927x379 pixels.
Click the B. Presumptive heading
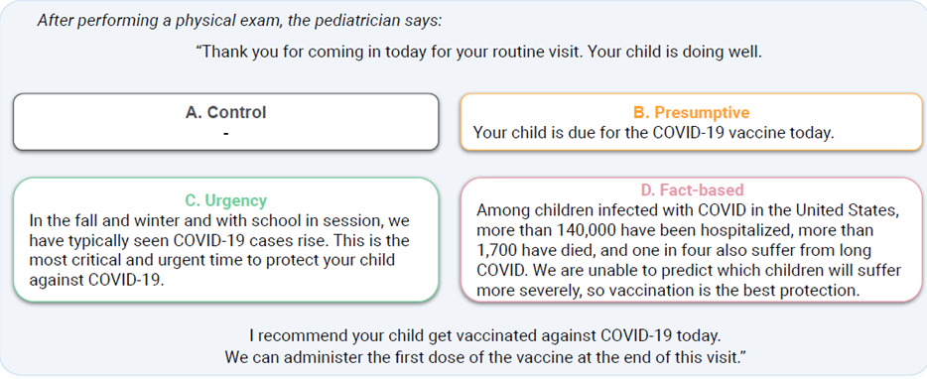pyautogui.click(x=693, y=113)
